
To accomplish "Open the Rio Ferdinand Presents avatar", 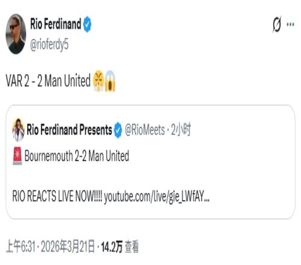I will 18,130.
